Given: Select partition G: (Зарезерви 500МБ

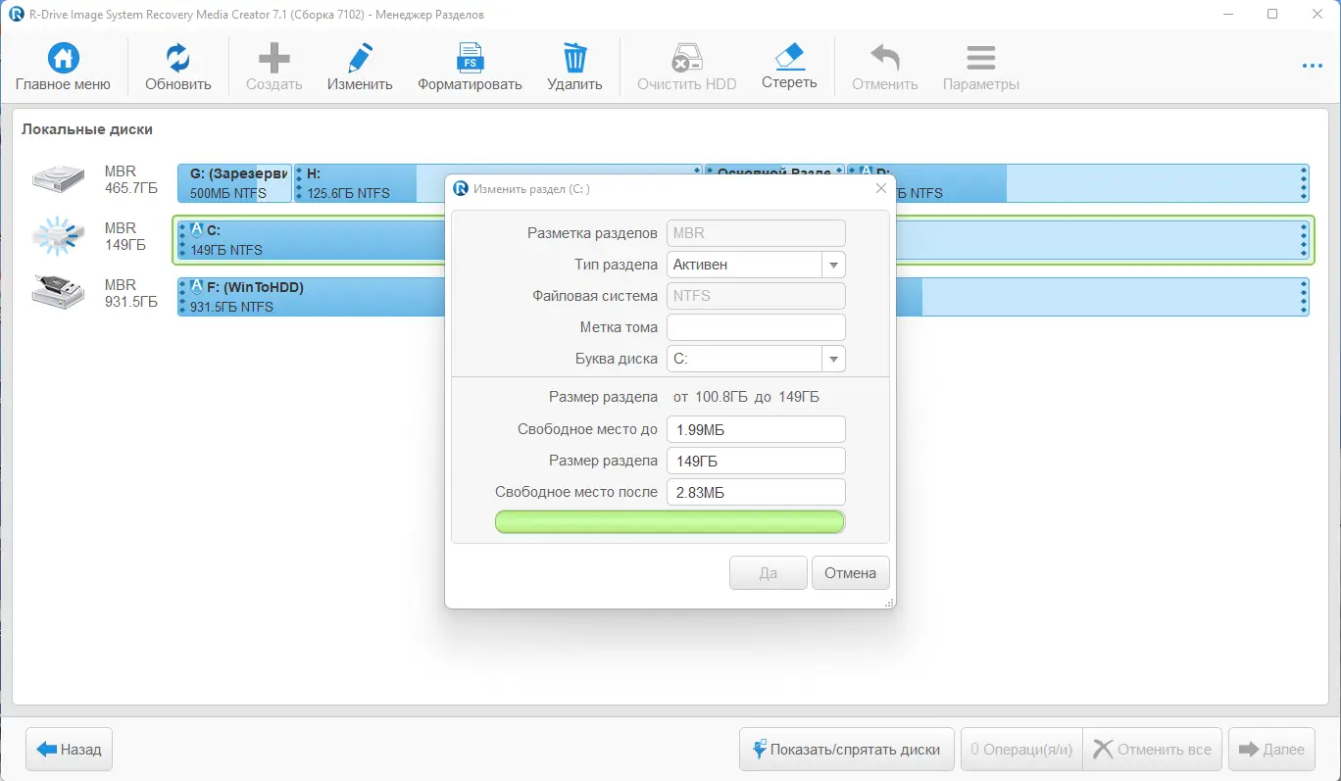Looking at the screenshot, I should pos(234,183).
